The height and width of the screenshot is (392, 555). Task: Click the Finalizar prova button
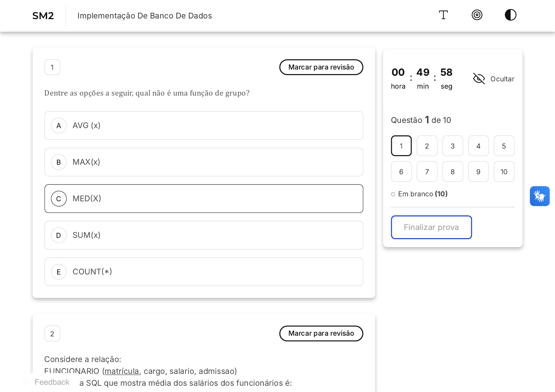[x=431, y=227]
